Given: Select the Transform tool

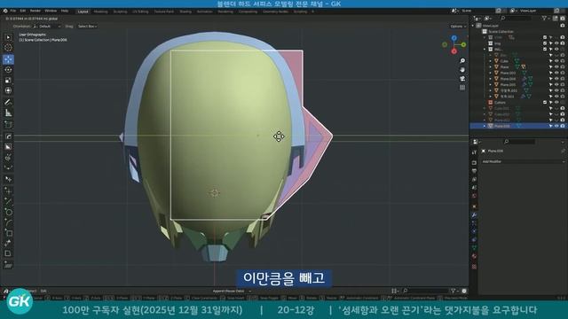Looking at the screenshot, I should pyautogui.click(x=8, y=90).
